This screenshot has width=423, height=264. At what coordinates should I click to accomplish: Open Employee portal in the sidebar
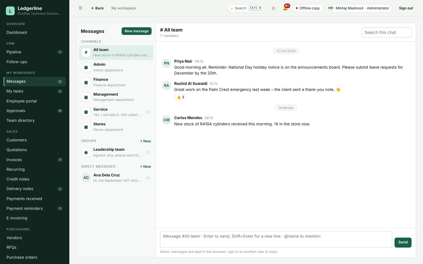pos(35,101)
